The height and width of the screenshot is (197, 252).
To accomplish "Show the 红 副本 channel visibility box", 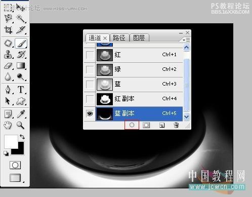I will click(90, 99).
